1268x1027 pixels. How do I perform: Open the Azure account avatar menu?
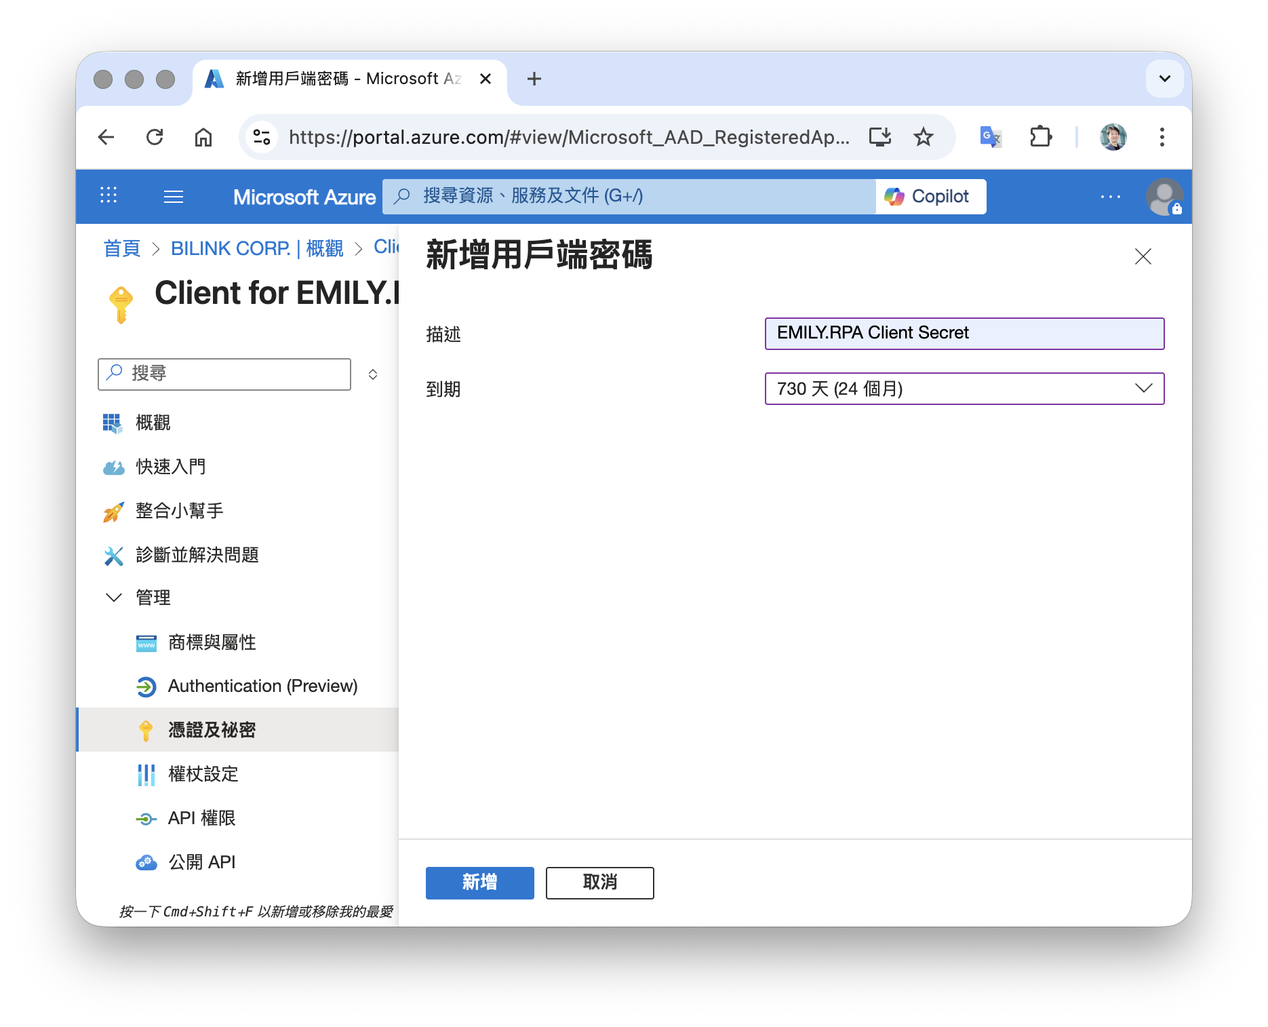pos(1164,197)
